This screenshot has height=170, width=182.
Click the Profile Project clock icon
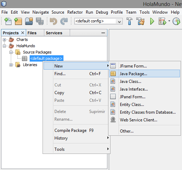tap(176, 21)
